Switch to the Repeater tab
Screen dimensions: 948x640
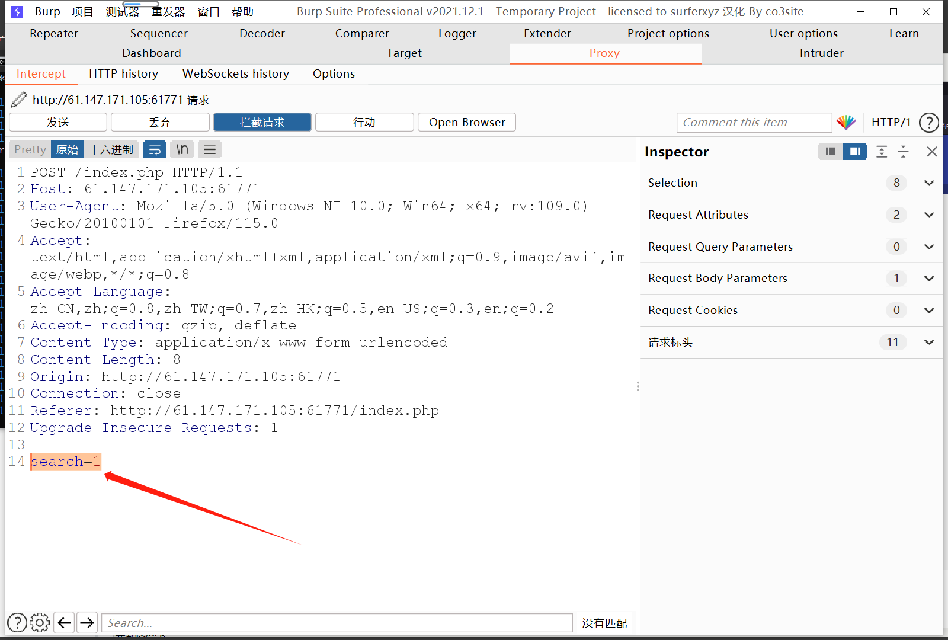pos(54,34)
